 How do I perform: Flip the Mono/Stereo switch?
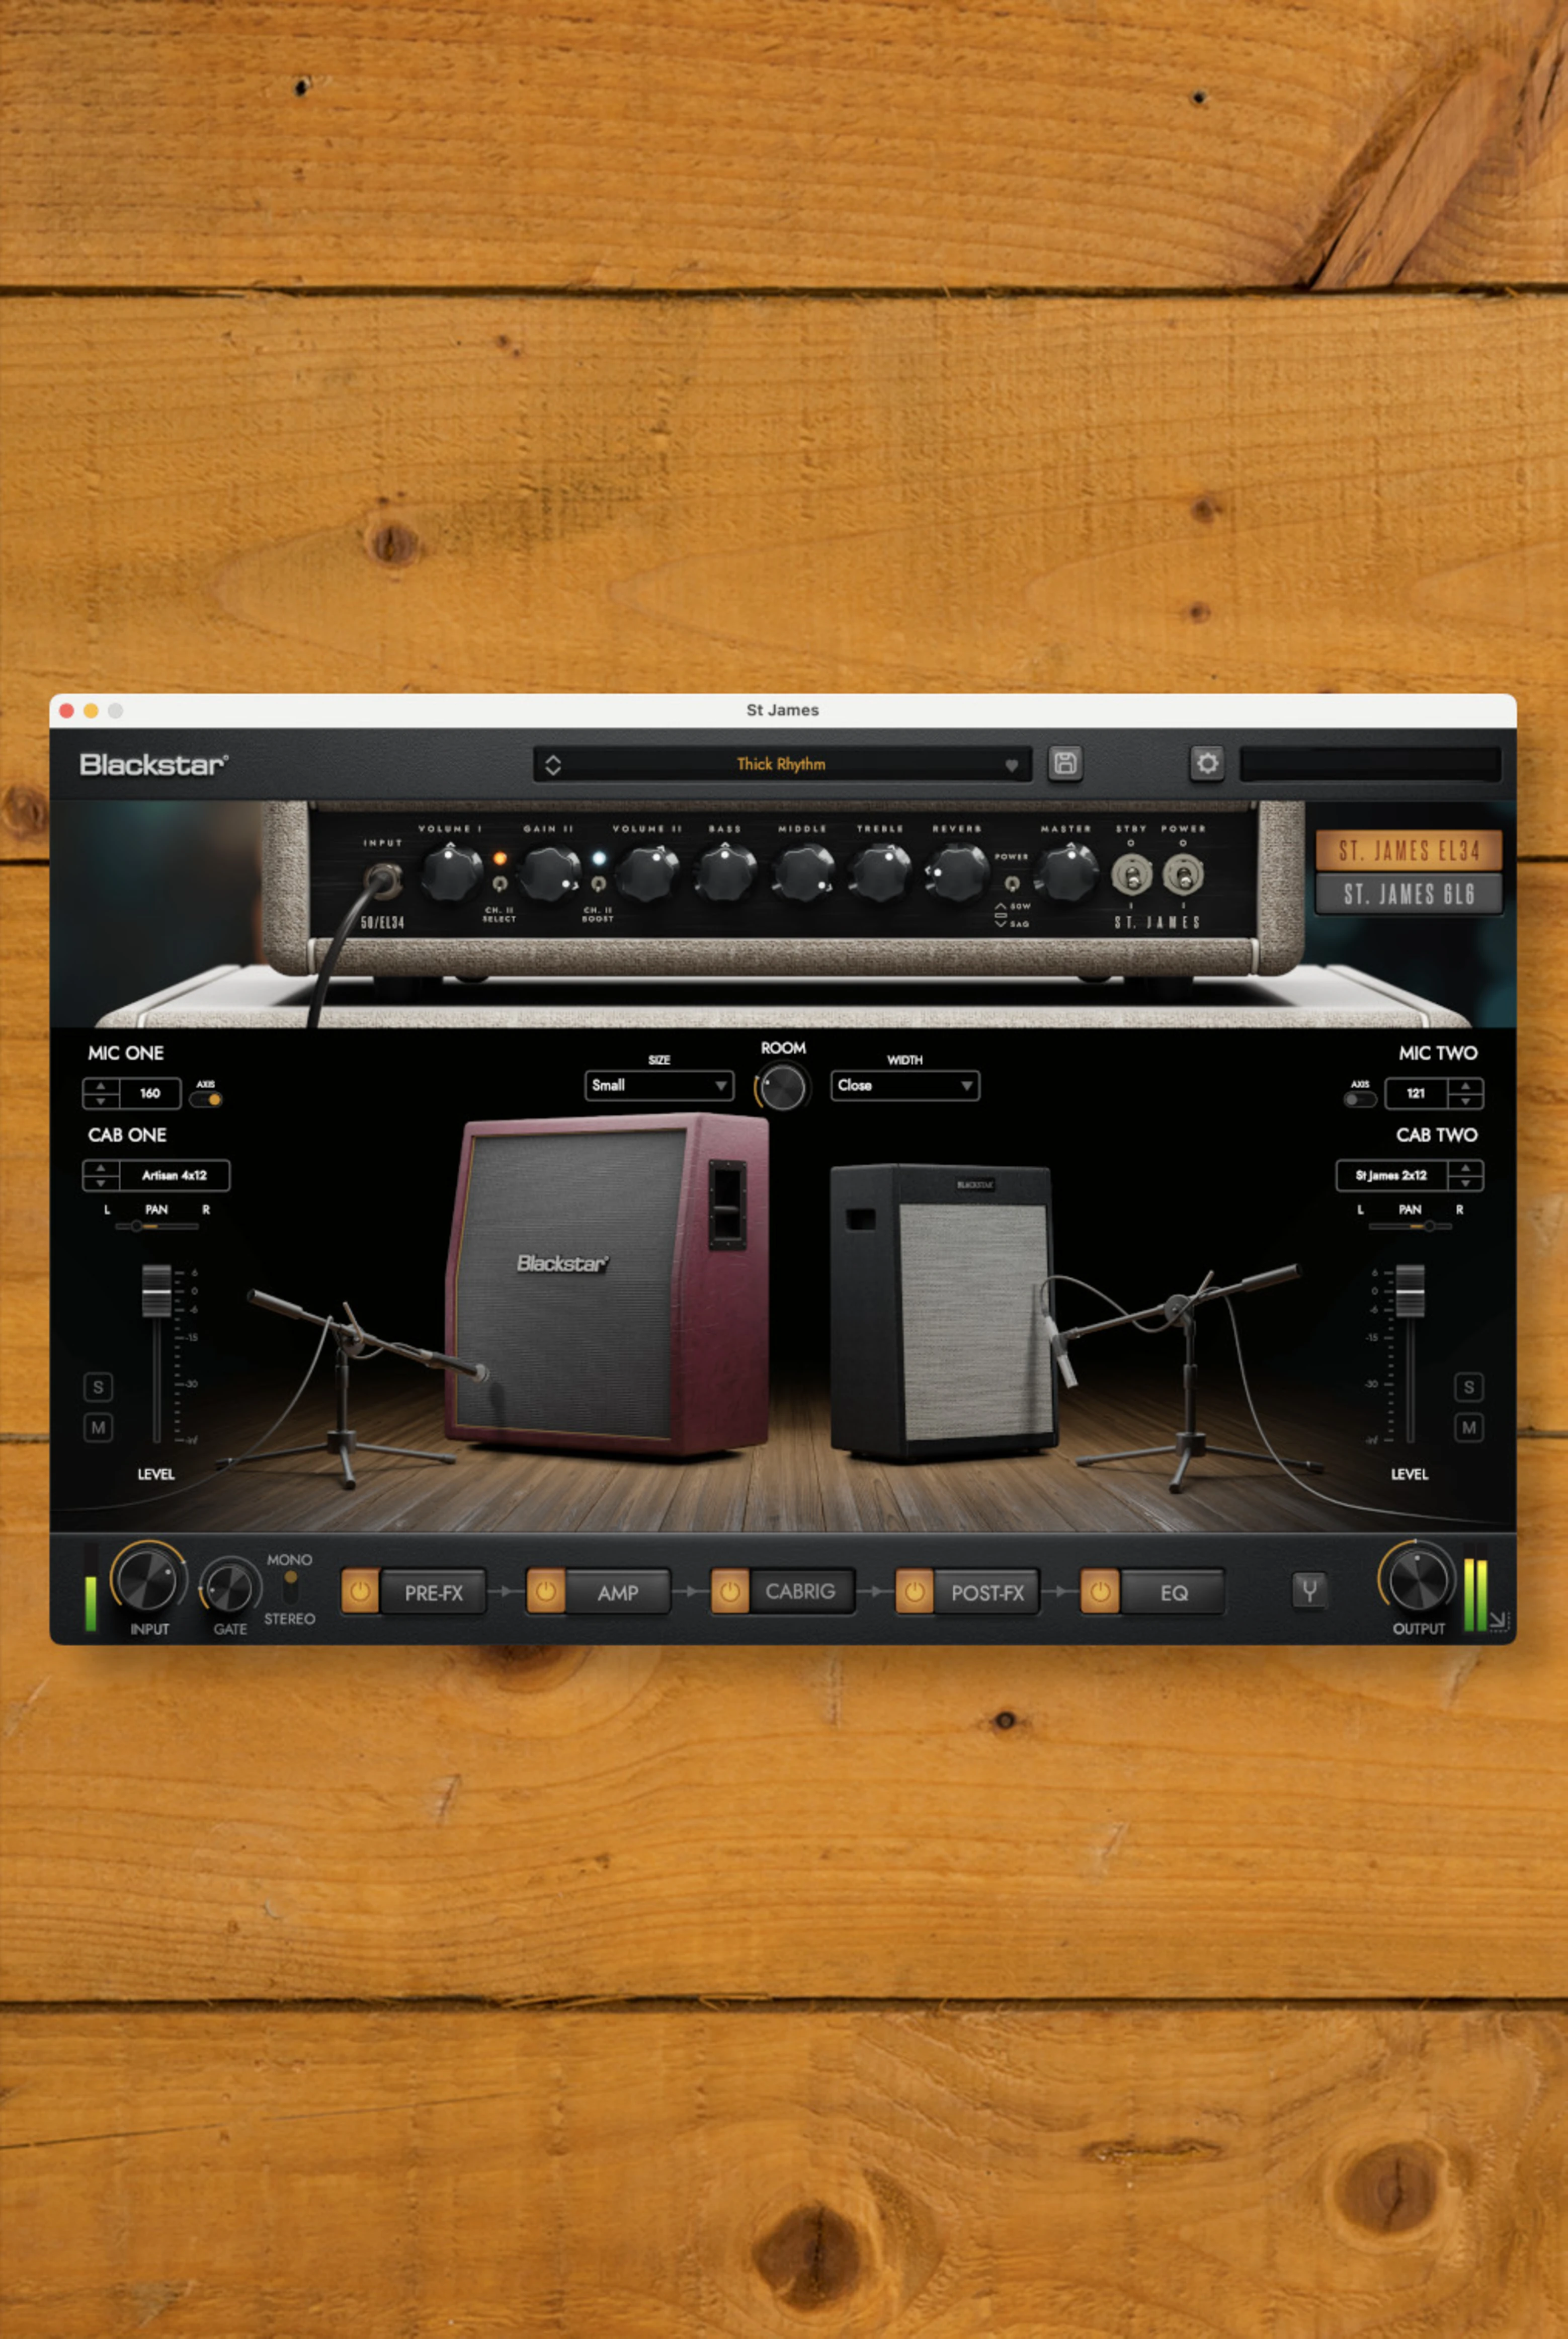pos(290,1587)
